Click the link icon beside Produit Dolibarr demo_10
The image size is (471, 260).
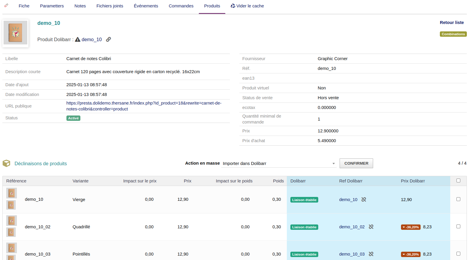tap(109, 39)
